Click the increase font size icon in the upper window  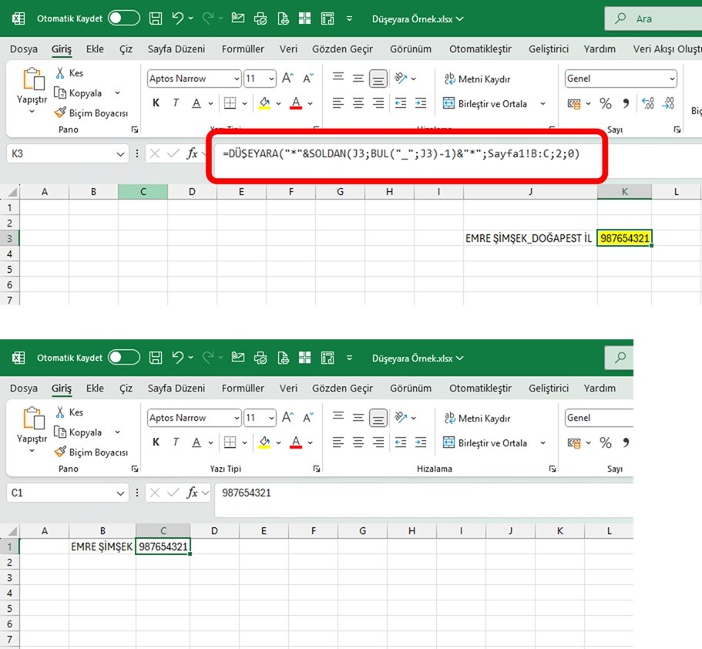pos(287,79)
